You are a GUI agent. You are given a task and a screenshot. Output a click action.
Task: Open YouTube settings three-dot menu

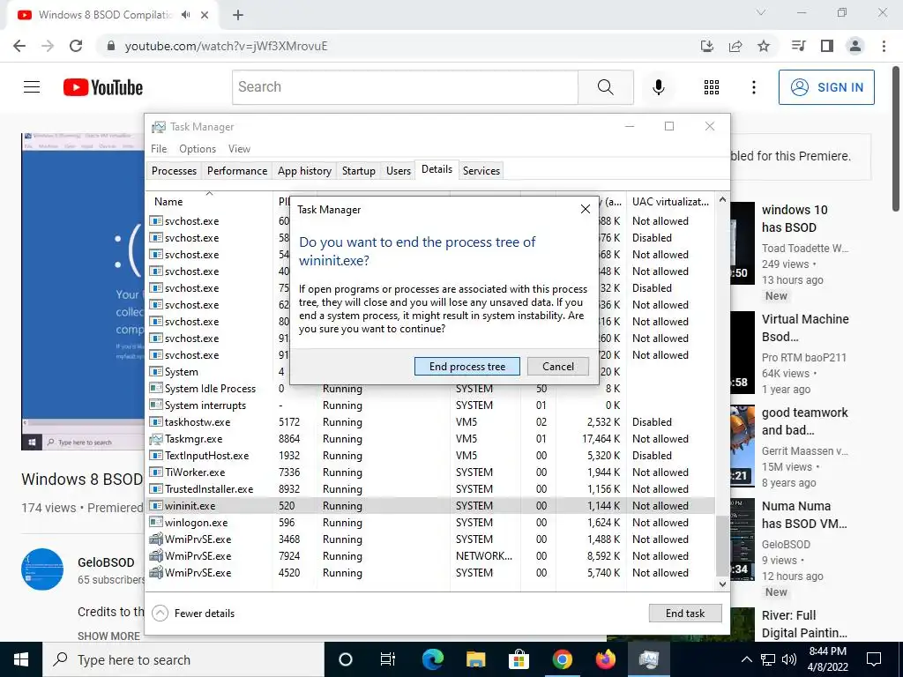[753, 87]
